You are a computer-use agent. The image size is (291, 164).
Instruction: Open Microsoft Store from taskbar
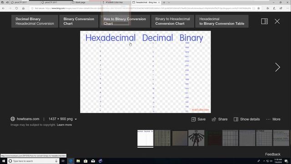click(x=85, y=161)
